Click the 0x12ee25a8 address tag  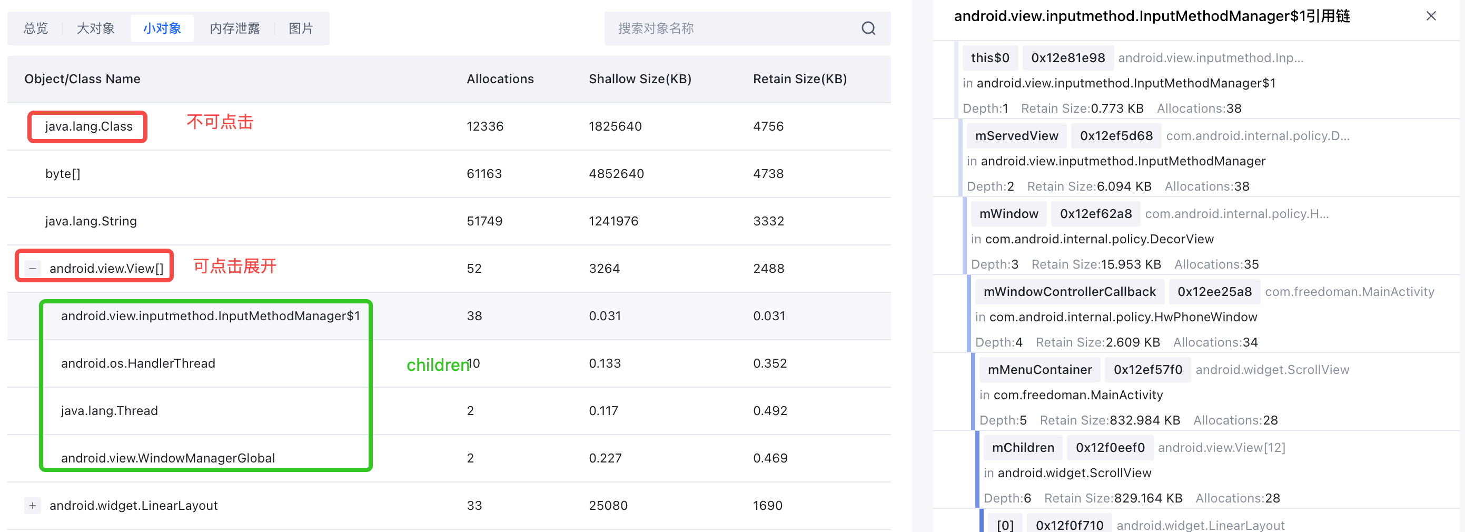click(x=1214, y=292)
